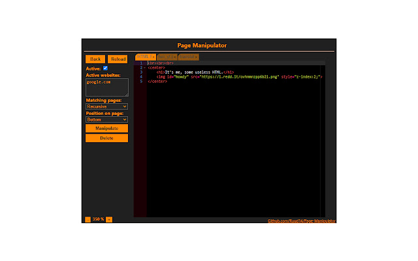Click the Manipulate button
Viewport: 418px width, 261px height.
click(106, 129)
